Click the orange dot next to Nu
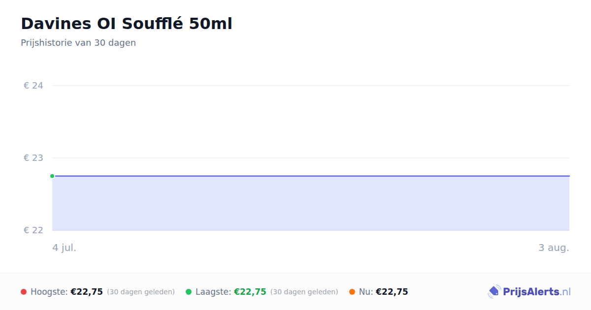This screenshot has width=591, height=310. [352, 292]
